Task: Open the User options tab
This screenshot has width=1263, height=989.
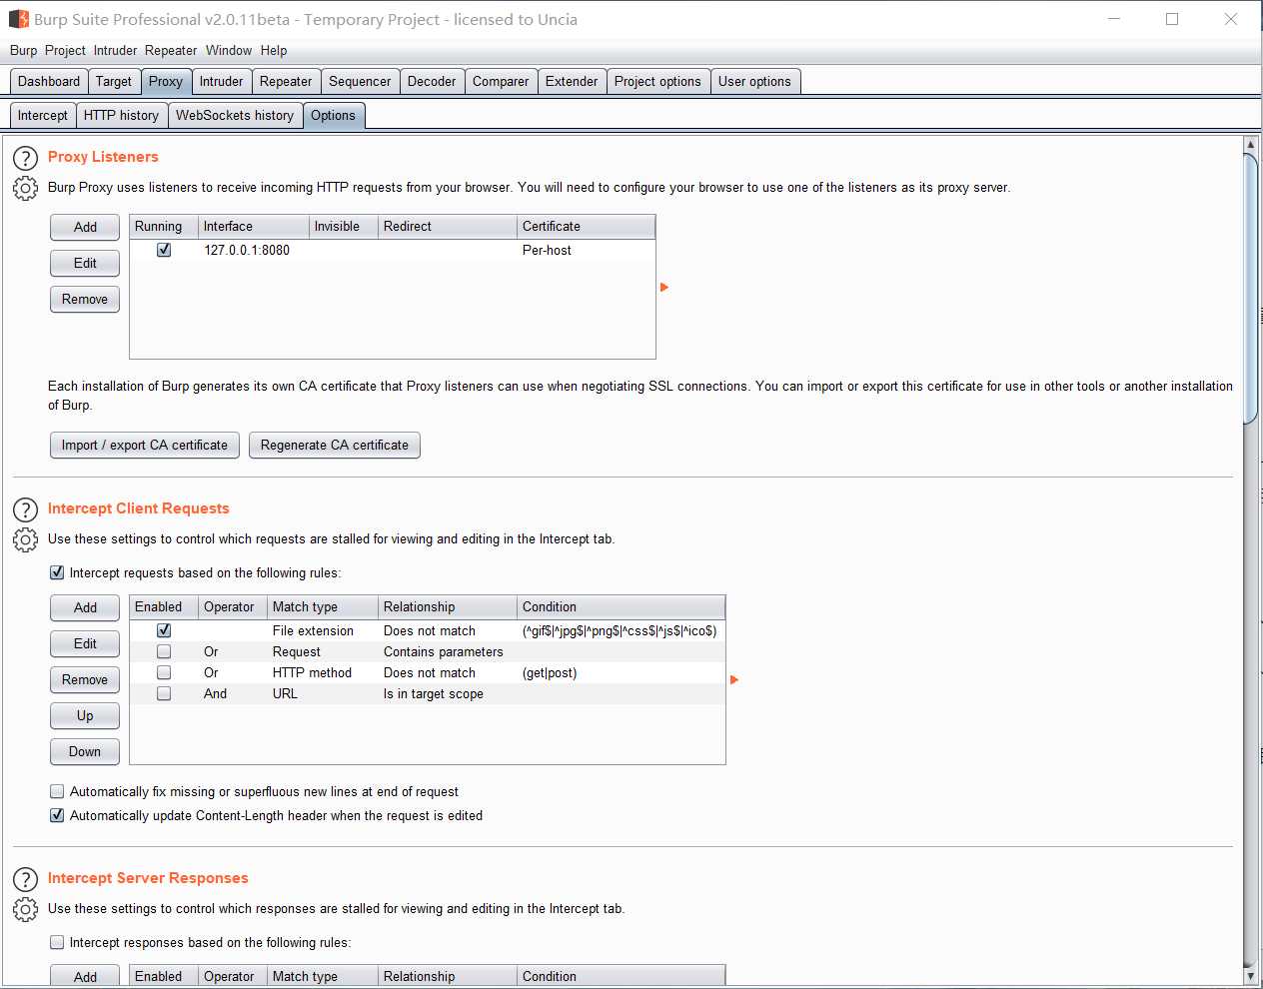Action: 754,81
